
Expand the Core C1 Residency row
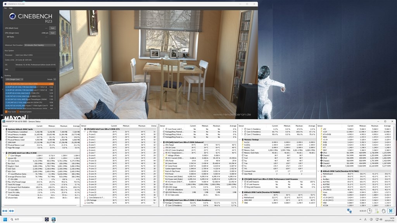[x=243, y=129]
